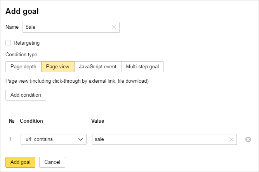Confirm with the yellow Add goal button
The width and height of the screenshot is (259, 172).
click(20, 162)
